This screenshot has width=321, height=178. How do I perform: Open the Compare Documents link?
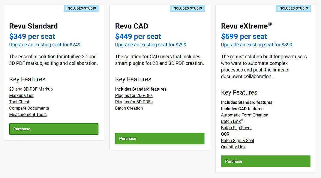29,108
